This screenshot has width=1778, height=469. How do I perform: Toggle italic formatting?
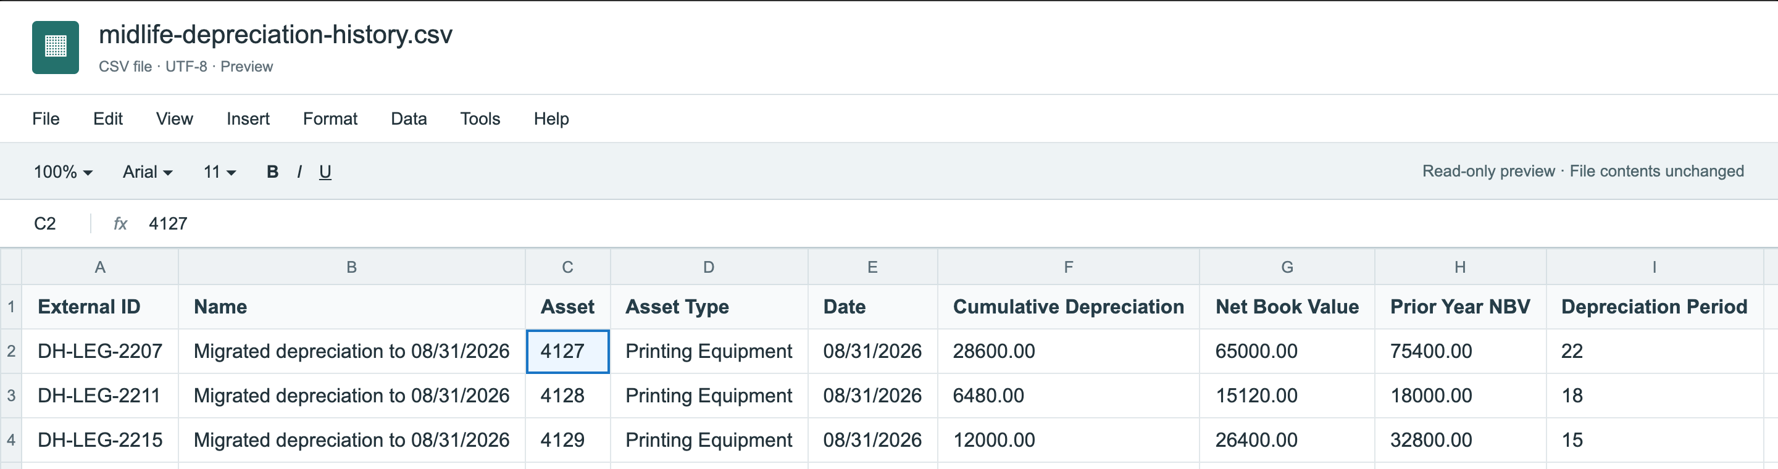coord(299,172)
